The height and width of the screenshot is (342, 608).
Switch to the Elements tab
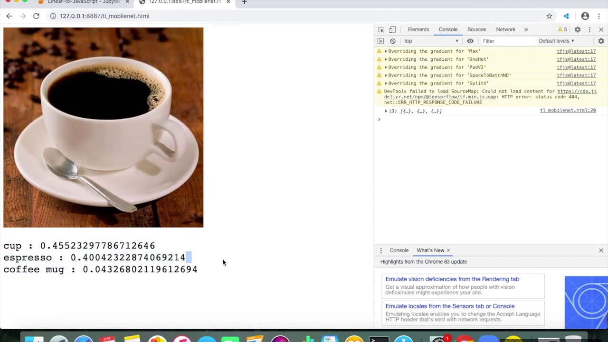[x=418, y=29]
